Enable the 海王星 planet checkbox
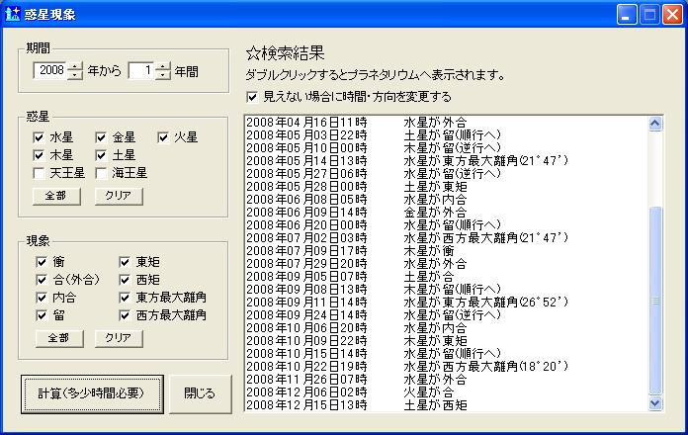Screen dimensions: 688x435 pos(103,173)
